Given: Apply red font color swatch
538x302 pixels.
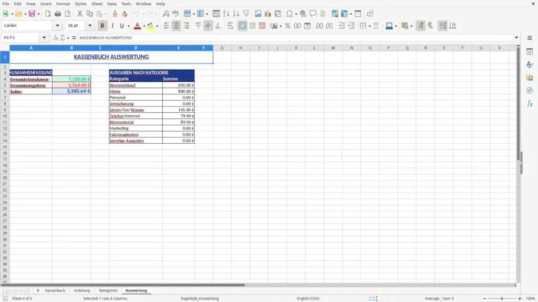Looking at the screenshot, I should pyautogui.click(x=137, y=26).
